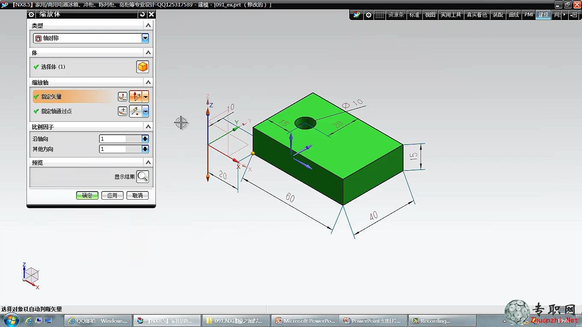Open the 装配 tab

pyautogui.click(x=498, y=15)
